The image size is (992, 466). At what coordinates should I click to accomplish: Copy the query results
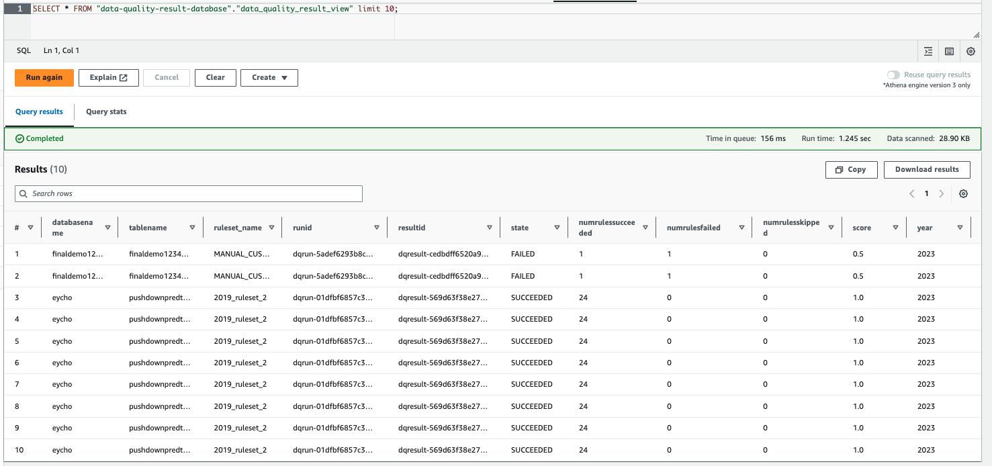pyautogui.click(x=851, y=170)
